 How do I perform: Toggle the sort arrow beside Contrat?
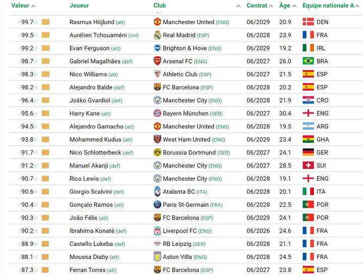click(271, 6)
